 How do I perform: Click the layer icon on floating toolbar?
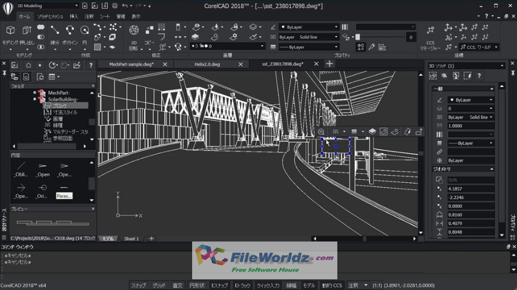372,131
